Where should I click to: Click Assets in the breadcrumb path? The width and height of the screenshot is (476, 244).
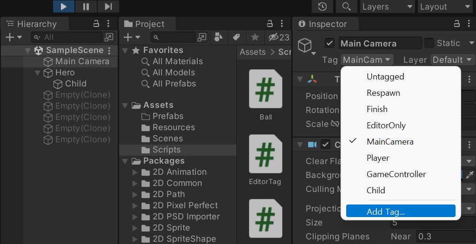tap(253, 52)
